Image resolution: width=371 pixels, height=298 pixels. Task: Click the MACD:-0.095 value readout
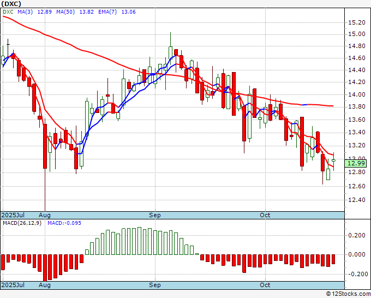[64, 223]
